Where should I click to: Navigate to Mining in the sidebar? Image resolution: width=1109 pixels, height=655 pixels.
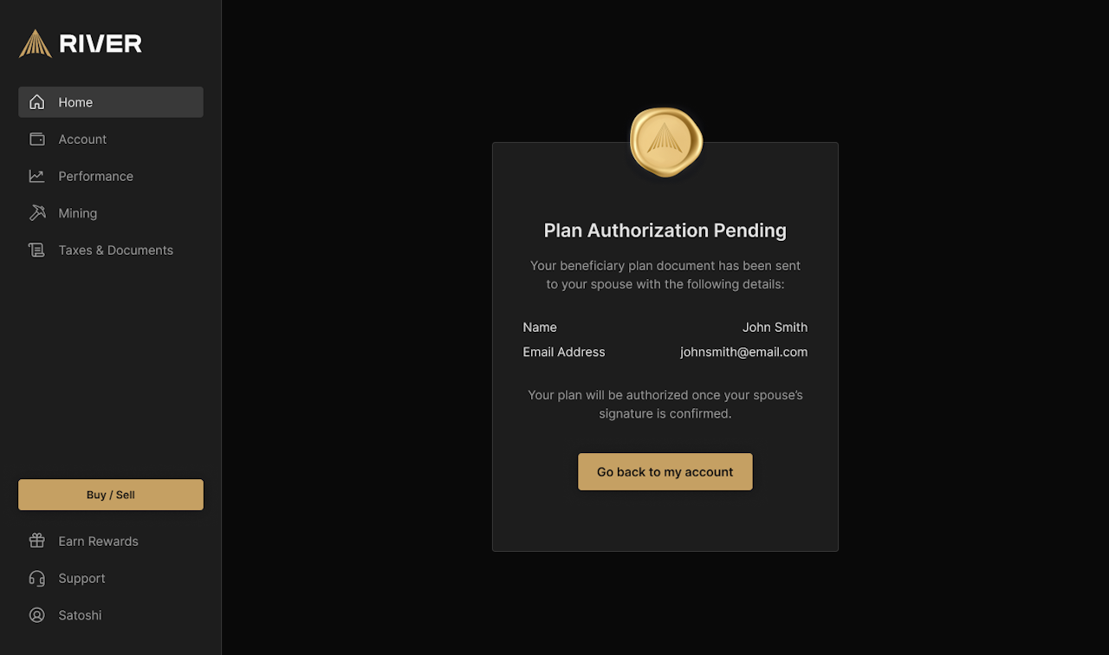click(x=77, y=213)
